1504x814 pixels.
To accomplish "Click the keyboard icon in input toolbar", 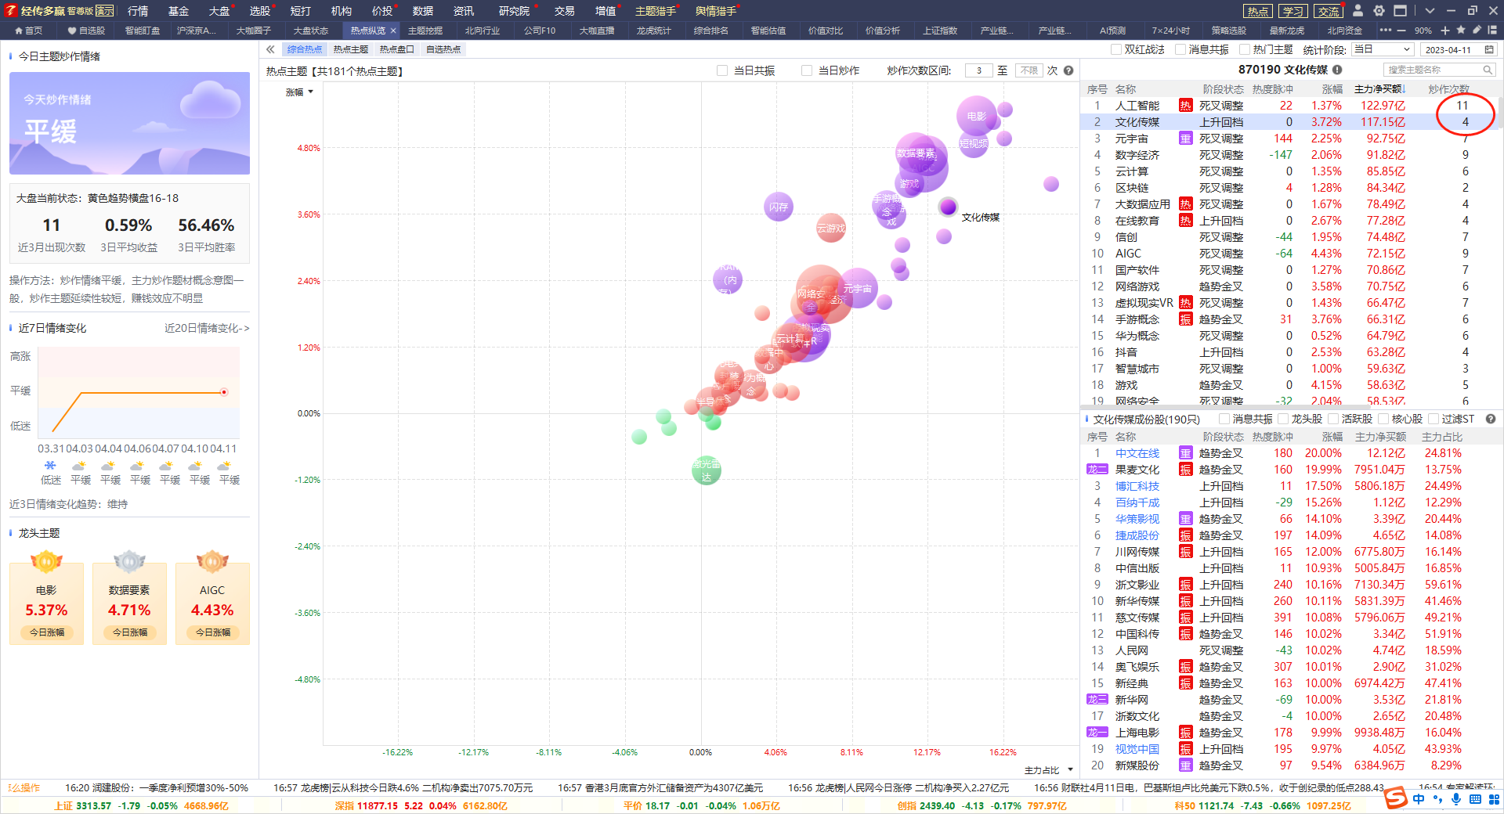I will [1475, 799].
